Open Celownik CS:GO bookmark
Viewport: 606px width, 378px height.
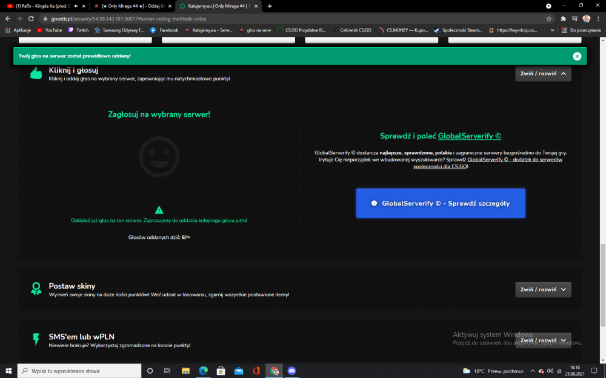[x=351, y=30]
